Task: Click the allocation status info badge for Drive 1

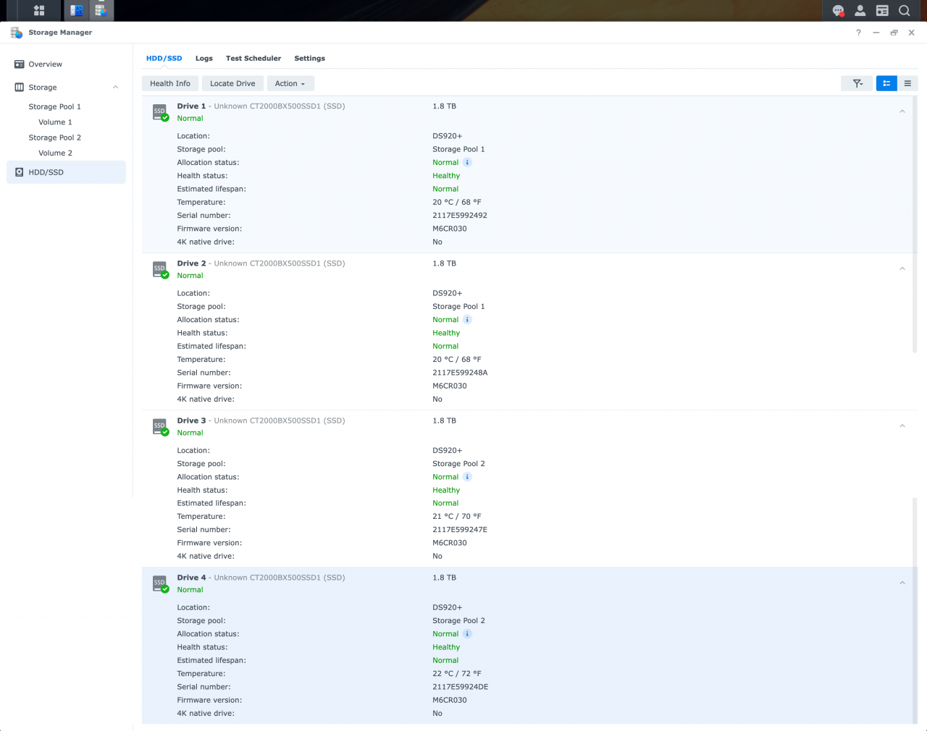Action: pos(467,162)
